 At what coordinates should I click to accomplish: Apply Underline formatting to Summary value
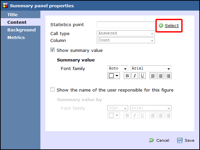click(x=142, y=76)
